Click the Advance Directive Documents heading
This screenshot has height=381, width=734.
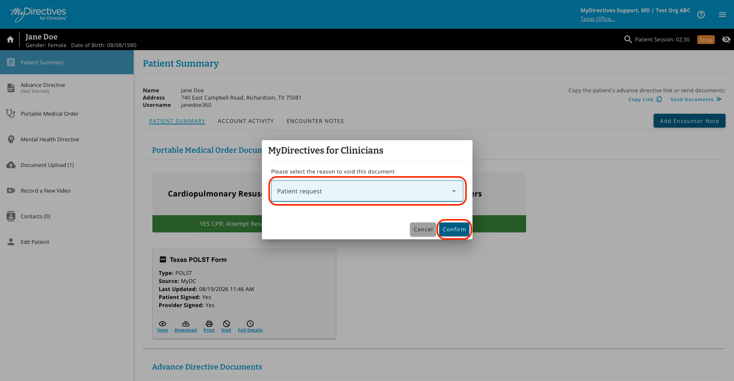(207, 367)
